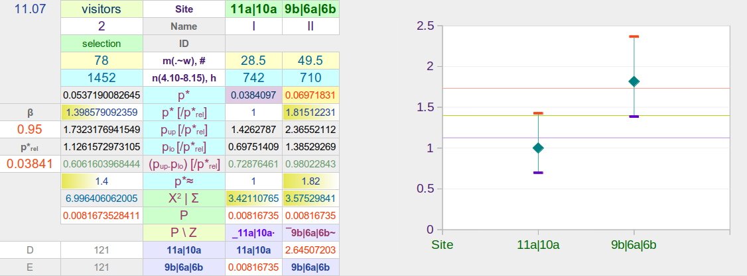747x276 pixels.
Task: Click the 'visitors' header cell
Action: (x=102, y=9)
